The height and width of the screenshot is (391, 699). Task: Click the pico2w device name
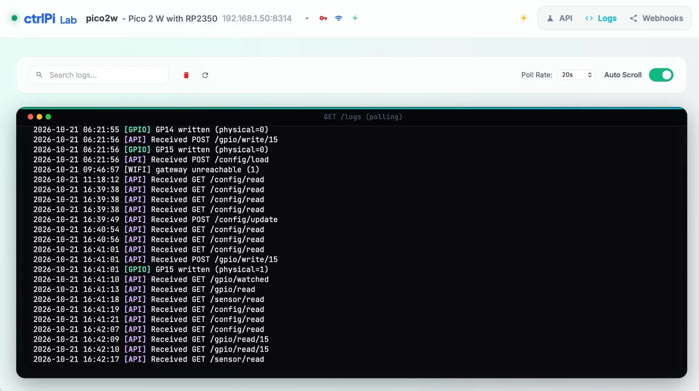tap(102, 18)
